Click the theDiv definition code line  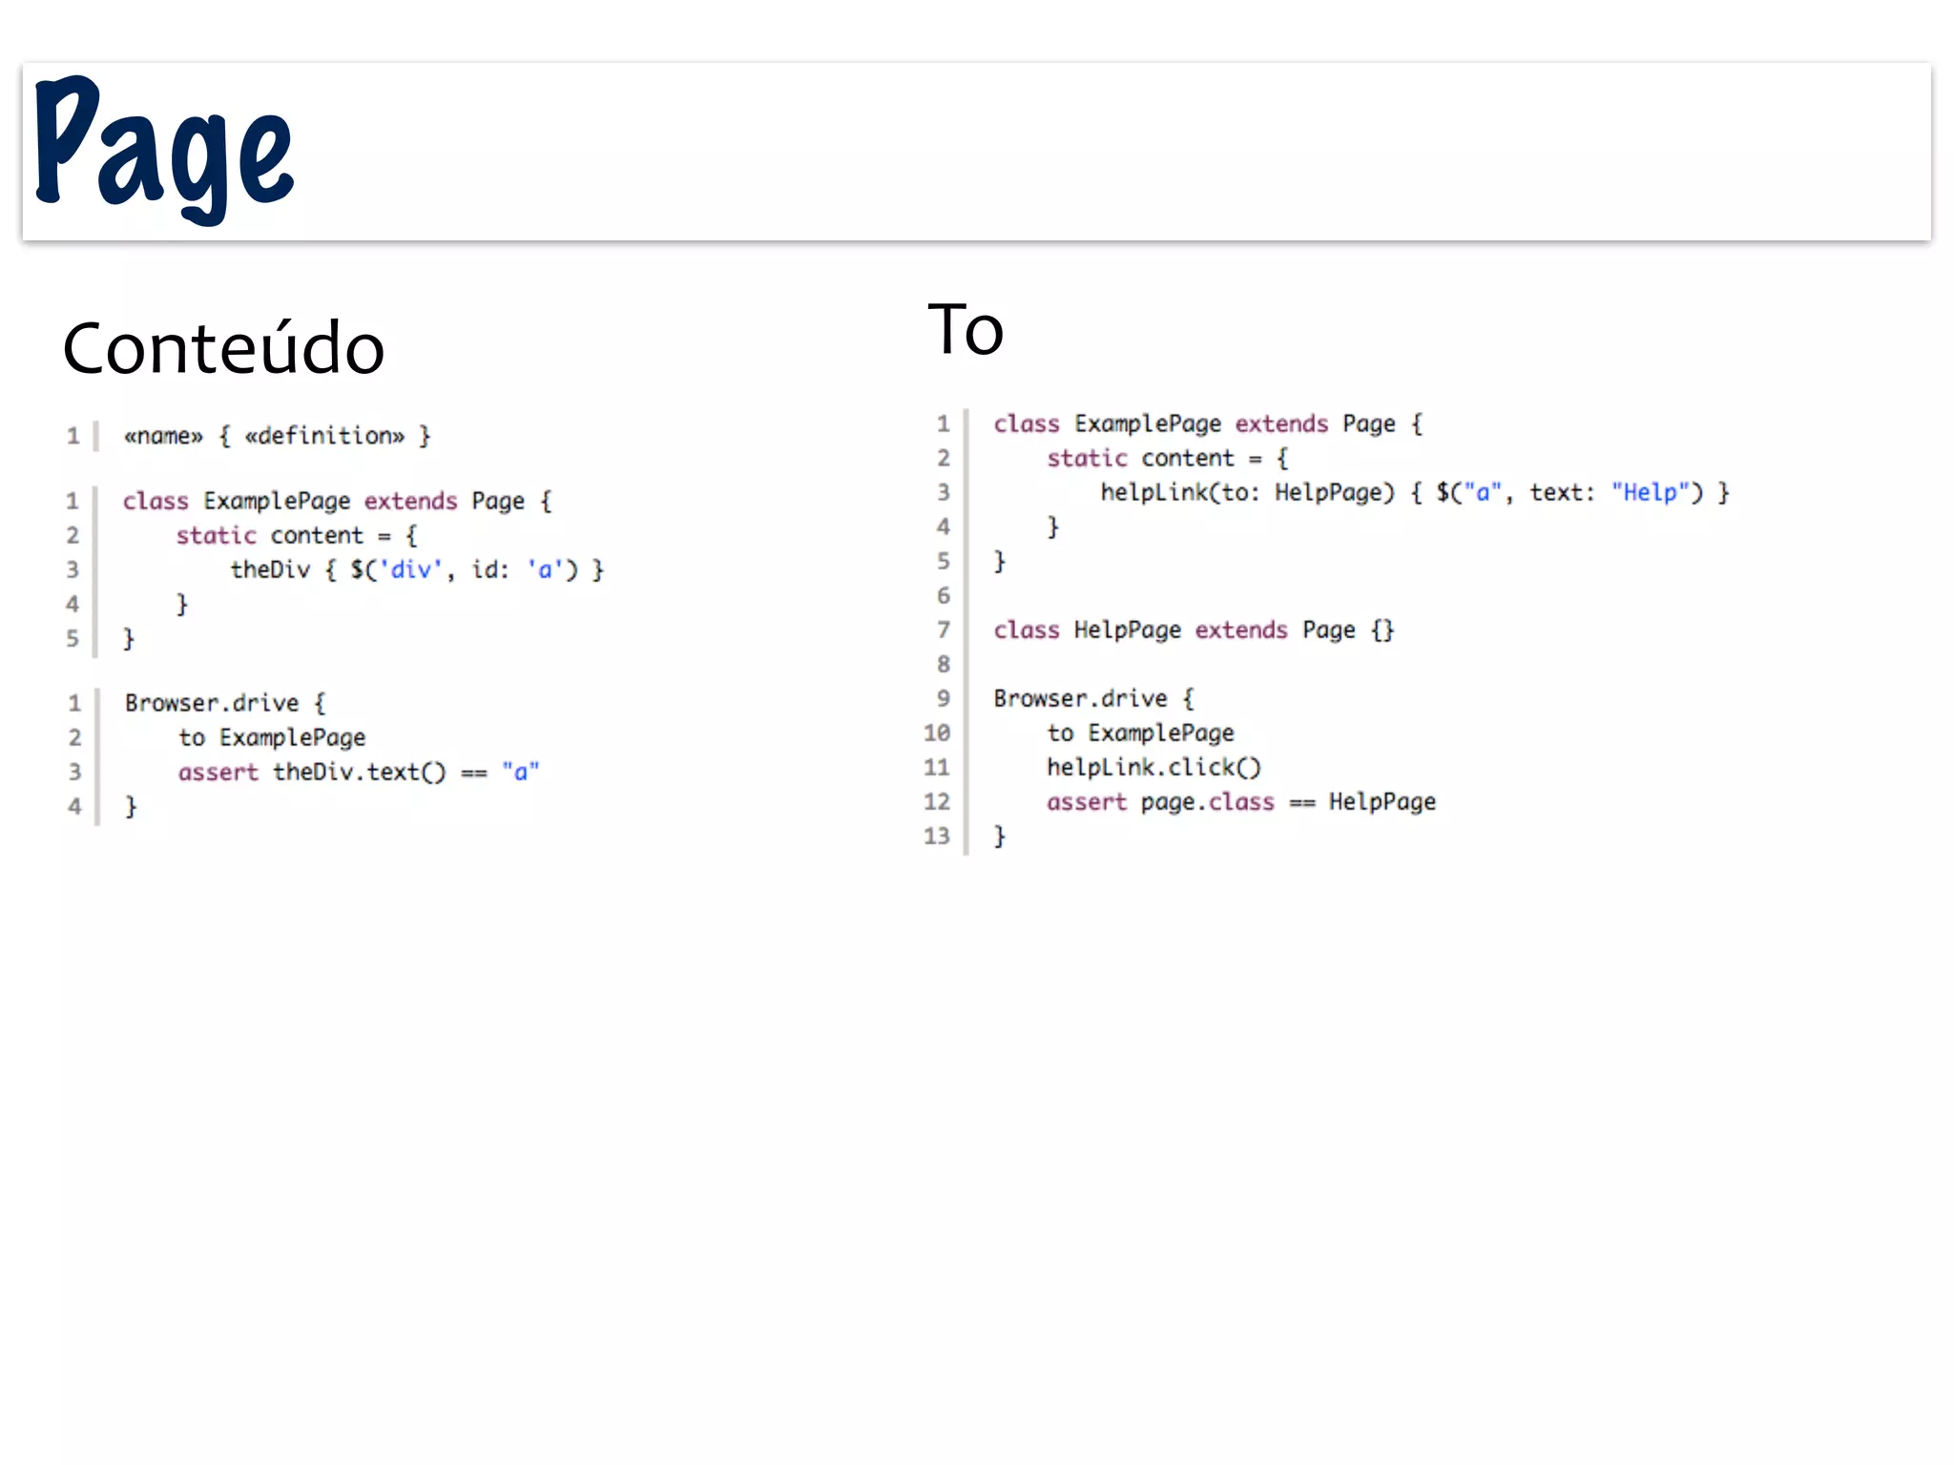416,570
